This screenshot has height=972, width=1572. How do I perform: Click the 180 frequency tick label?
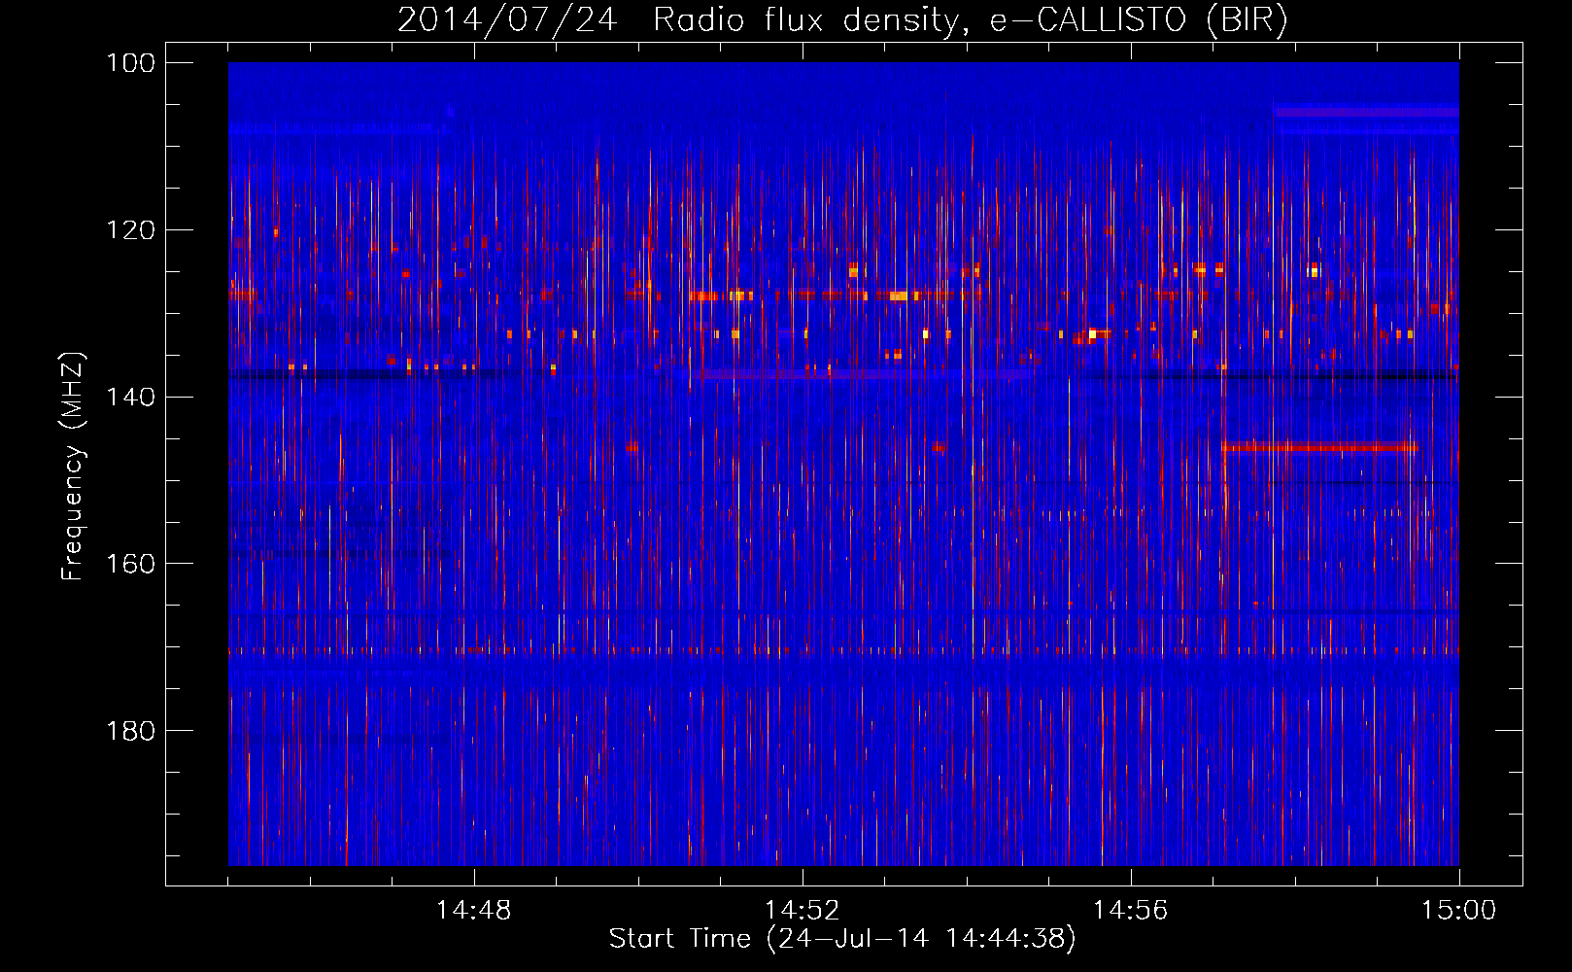[131, 731]
